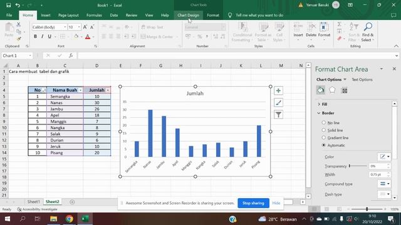Select the Solid line border option
401x225 pixels.
324,130
